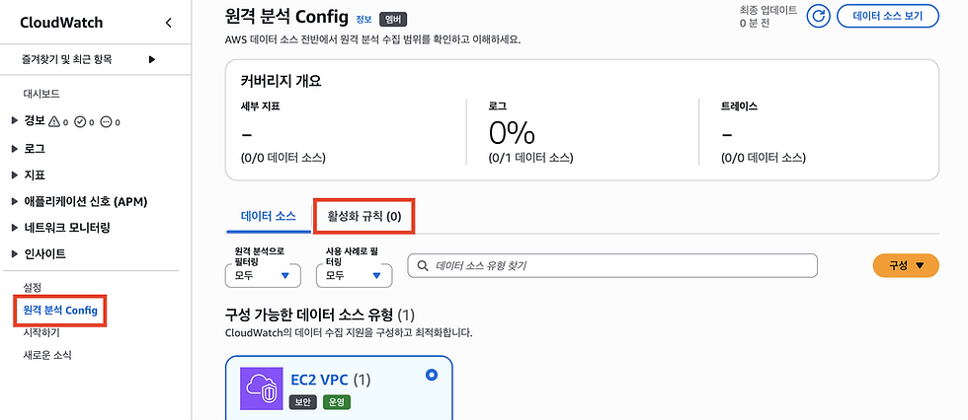The width and height of the screenshot is (968, 420).
Task: Click the 데이터 소스 유형 찾기 search field
Action: click(612, 265)
